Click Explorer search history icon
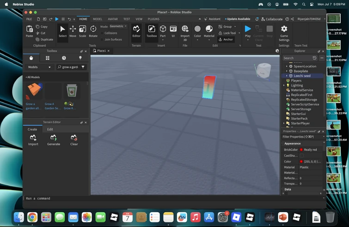This screenshot has width=349, height=227. pos(314,58)
